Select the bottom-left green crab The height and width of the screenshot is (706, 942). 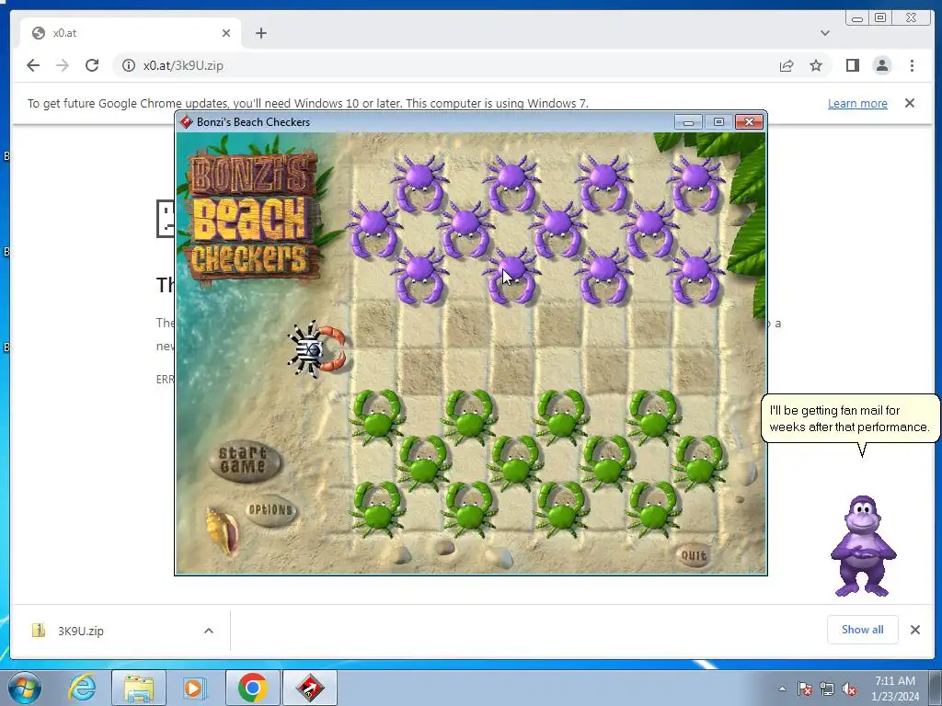[376, 509]
